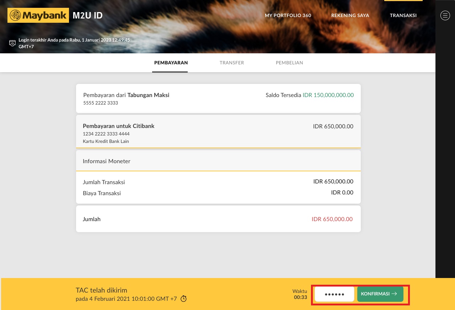Open the My Portfolio 360 menu
Screen dimensions: 455x310
coord(288,16)
